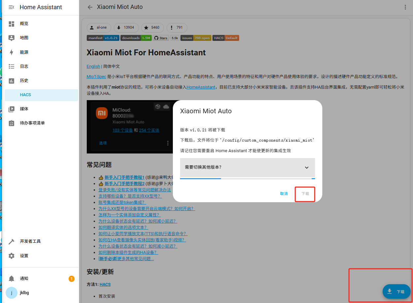Image resolution: width=413 pixels, height=303 pixels.
Task: Click the notification count badge 1
Action: point(72,279)
